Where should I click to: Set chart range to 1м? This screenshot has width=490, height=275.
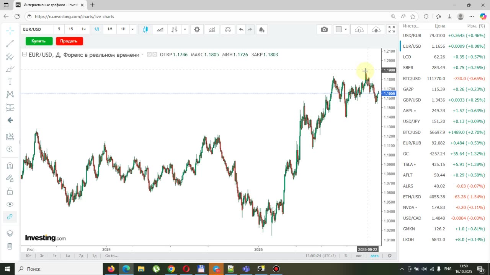(x=68, y=256)
